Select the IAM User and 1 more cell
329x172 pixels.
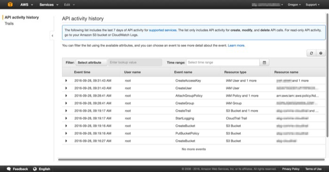click(x=241, y=80)
